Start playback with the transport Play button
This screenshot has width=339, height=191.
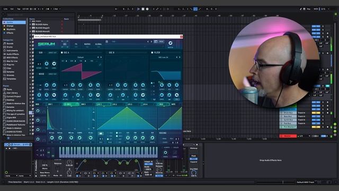[138, 9]
